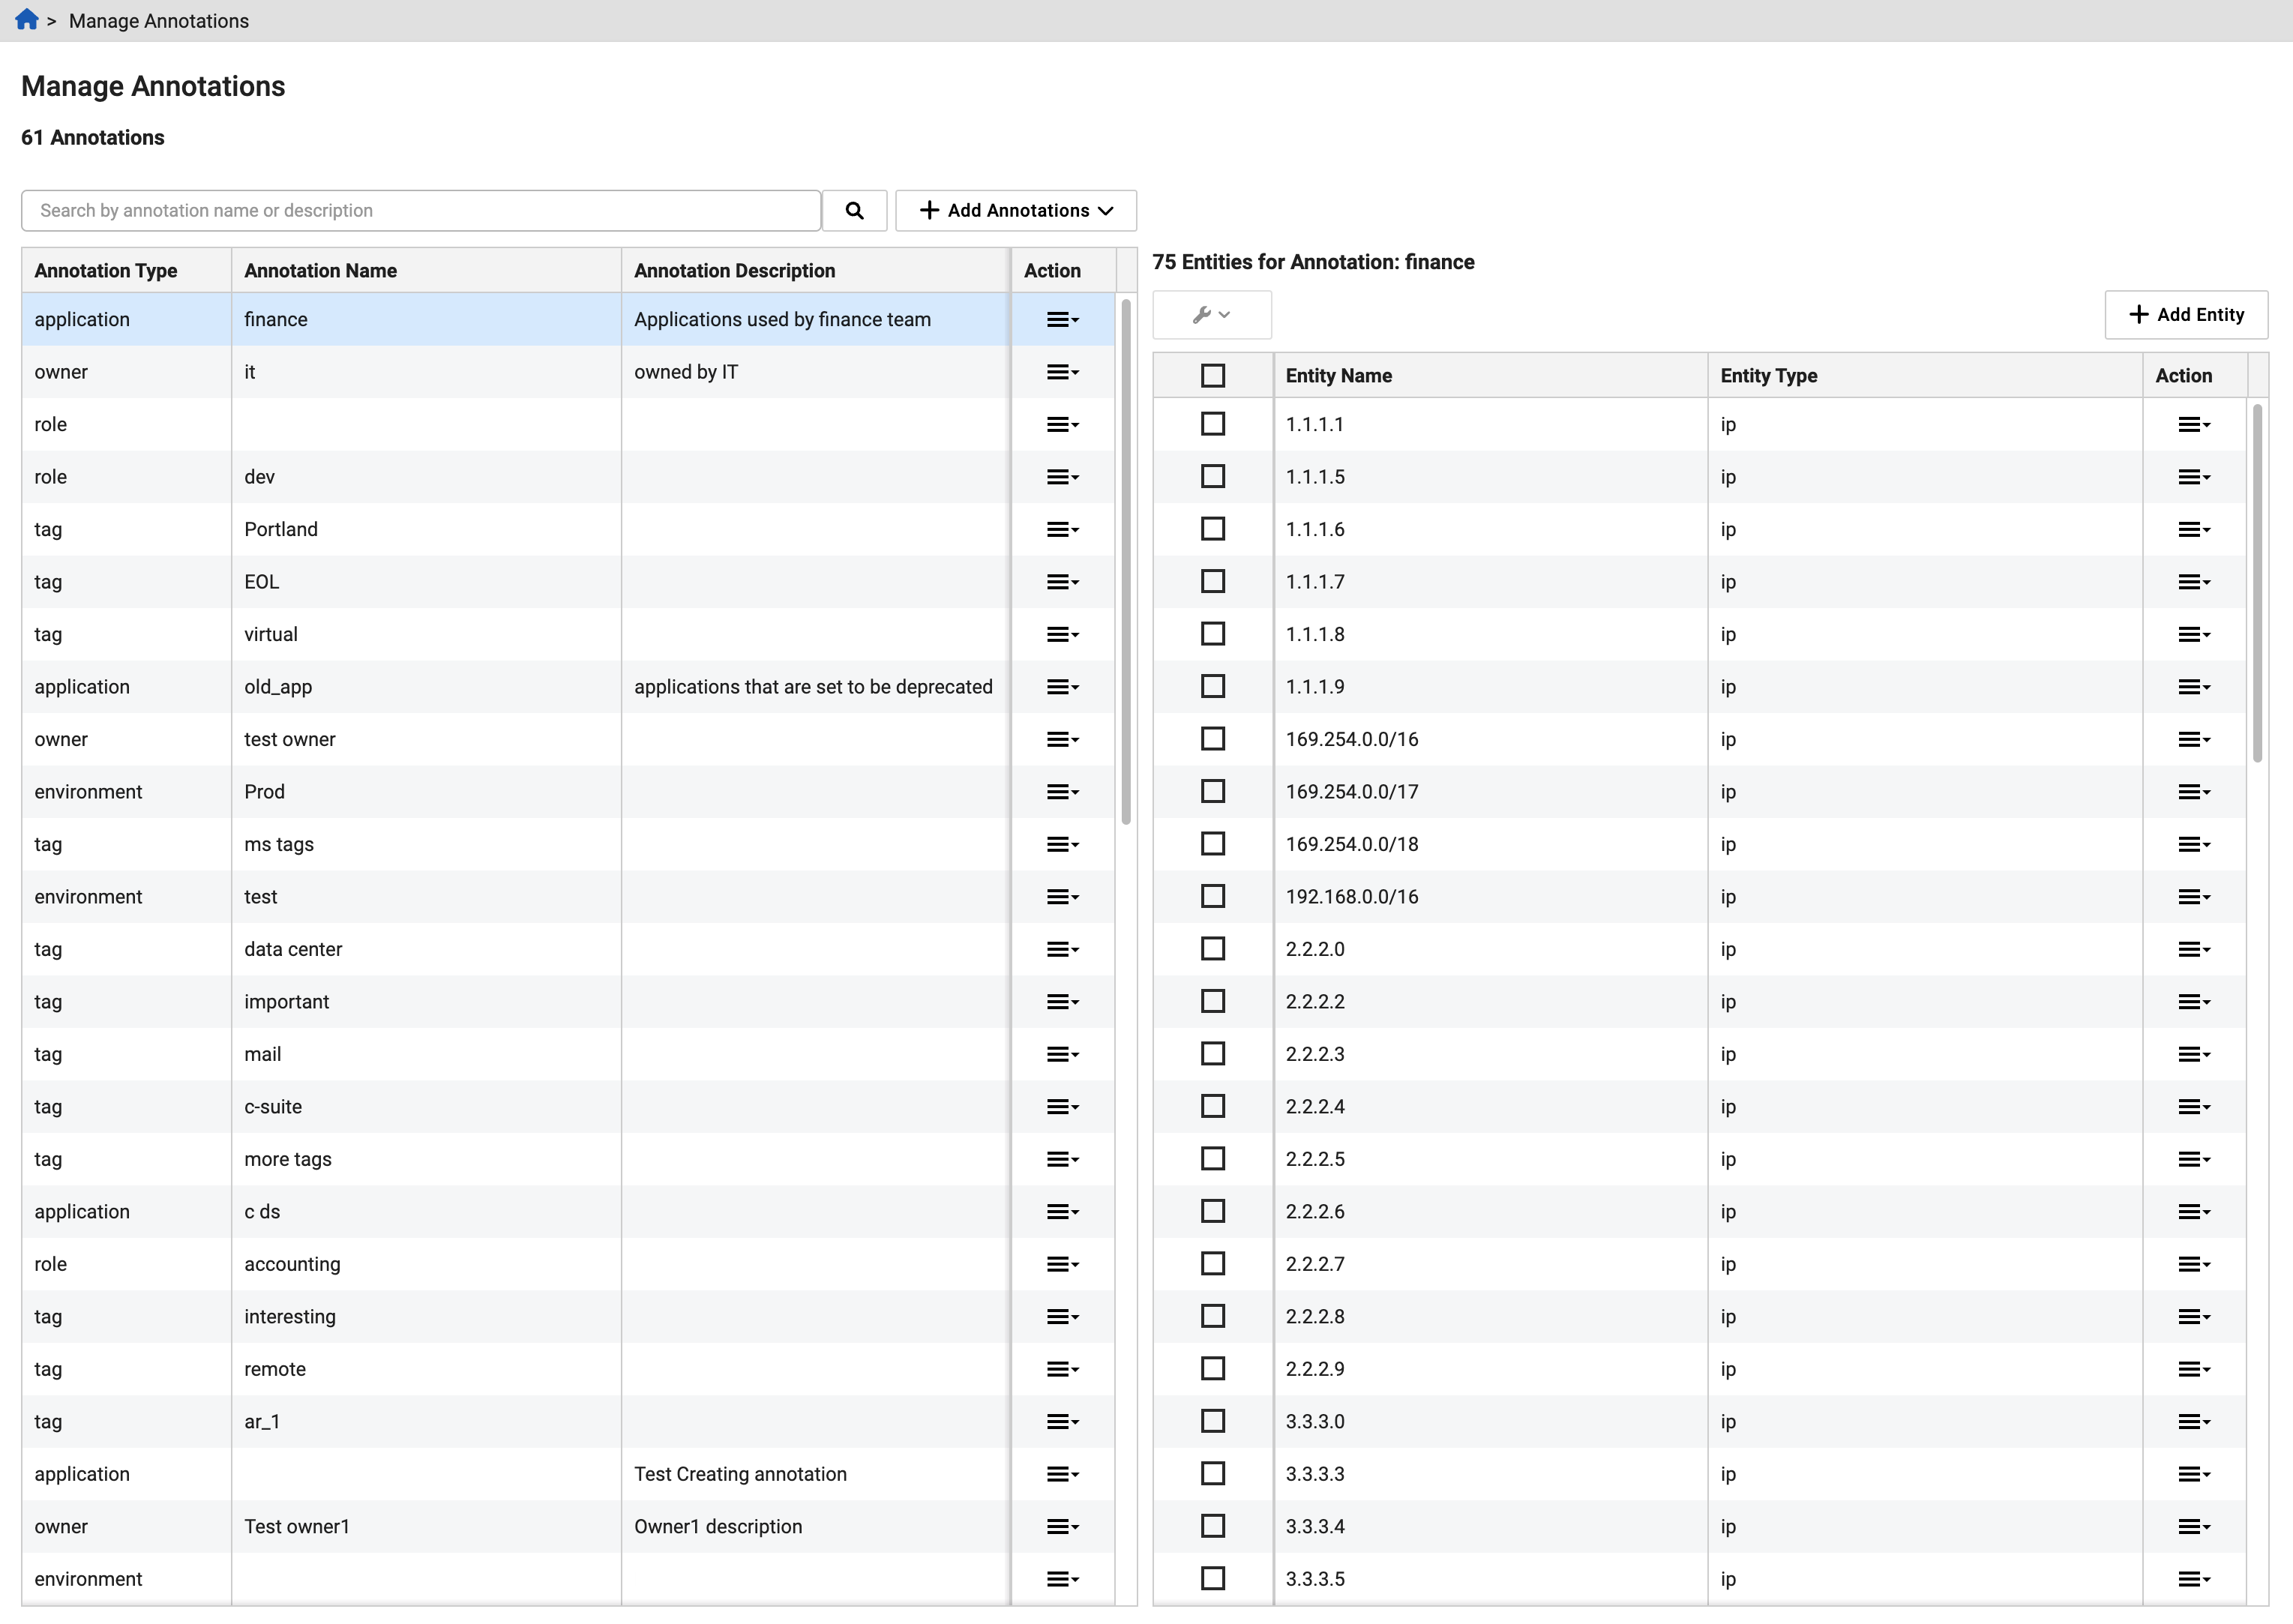
Task: Open the action menu for the finance annotation
Action: pyautogui.click(x=1063, y=319)
